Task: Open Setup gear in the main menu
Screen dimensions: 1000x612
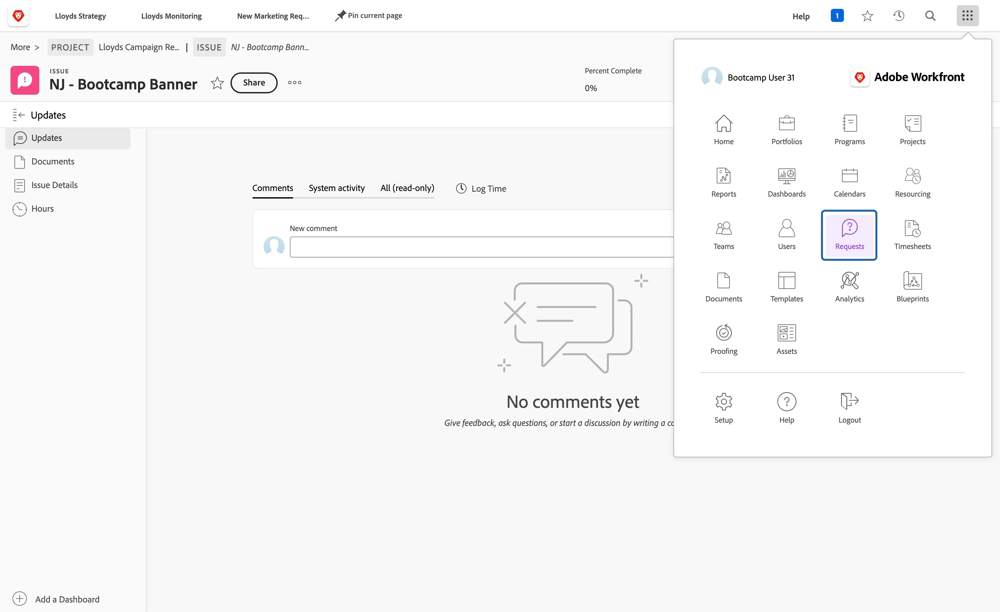Action: (x=724, y=408)
